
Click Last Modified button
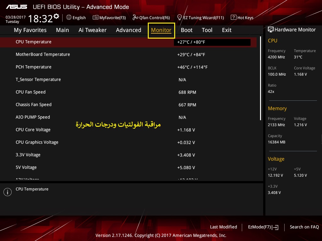pos(224,227)
